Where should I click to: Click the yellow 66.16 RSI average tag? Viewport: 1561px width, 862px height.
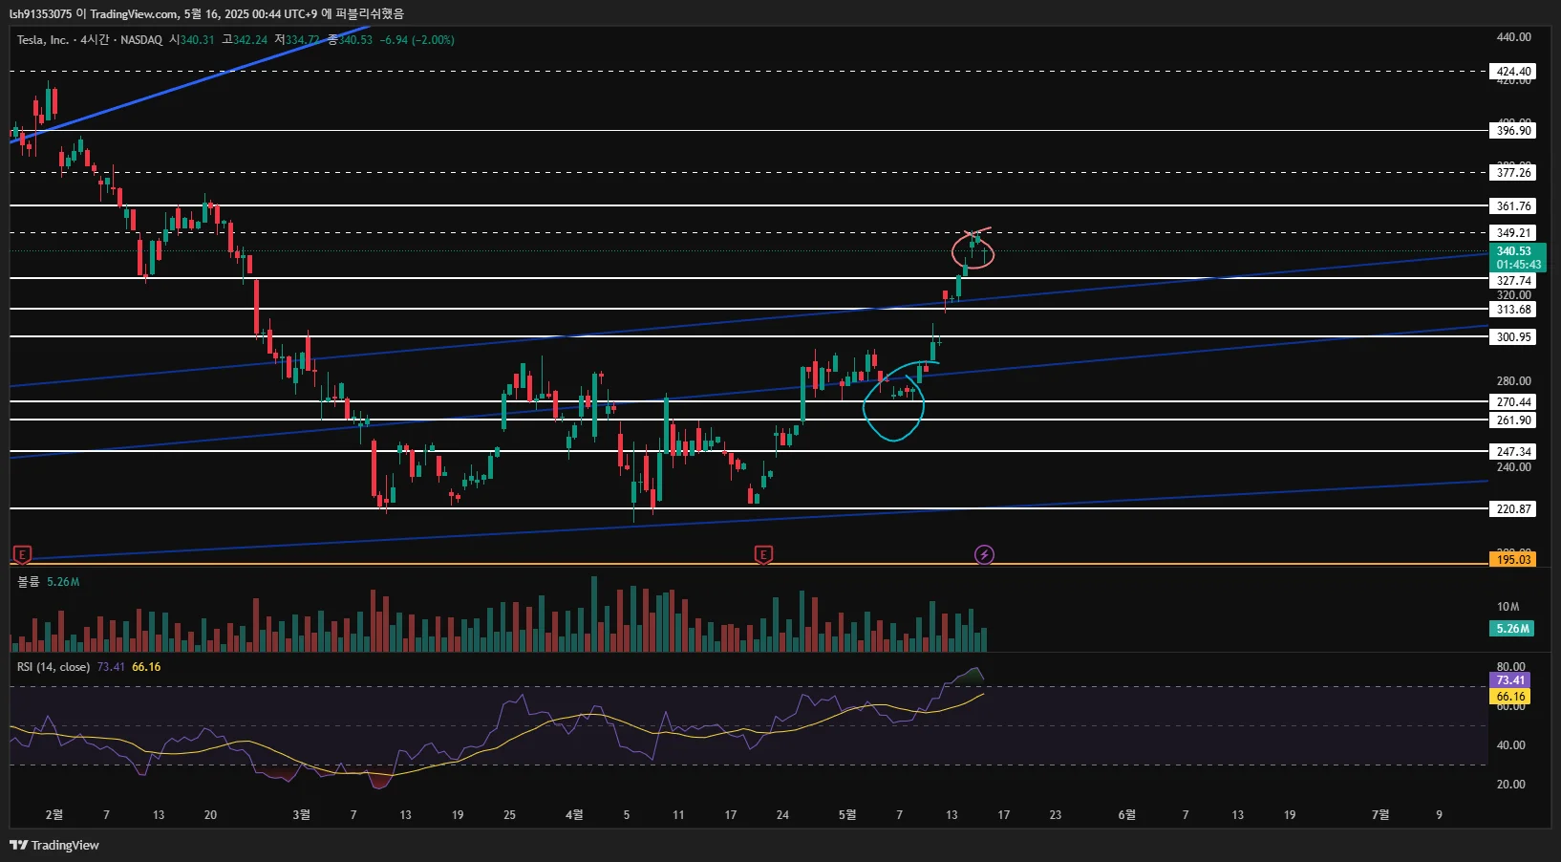coord(1510,697)
